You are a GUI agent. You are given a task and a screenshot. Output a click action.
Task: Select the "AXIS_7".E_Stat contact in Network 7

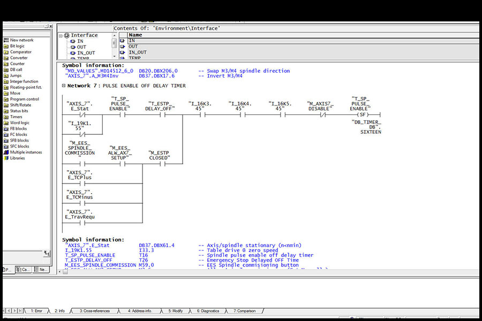(x=82, y=114)
